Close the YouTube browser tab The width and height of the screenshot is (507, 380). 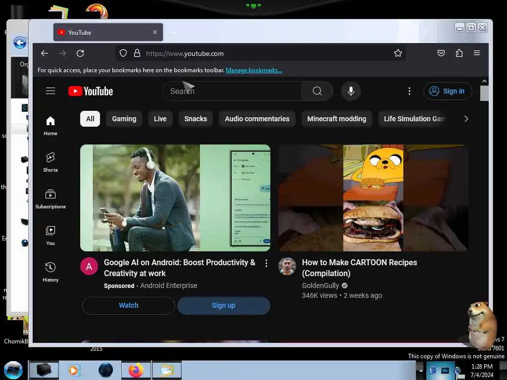pos(155,32)
